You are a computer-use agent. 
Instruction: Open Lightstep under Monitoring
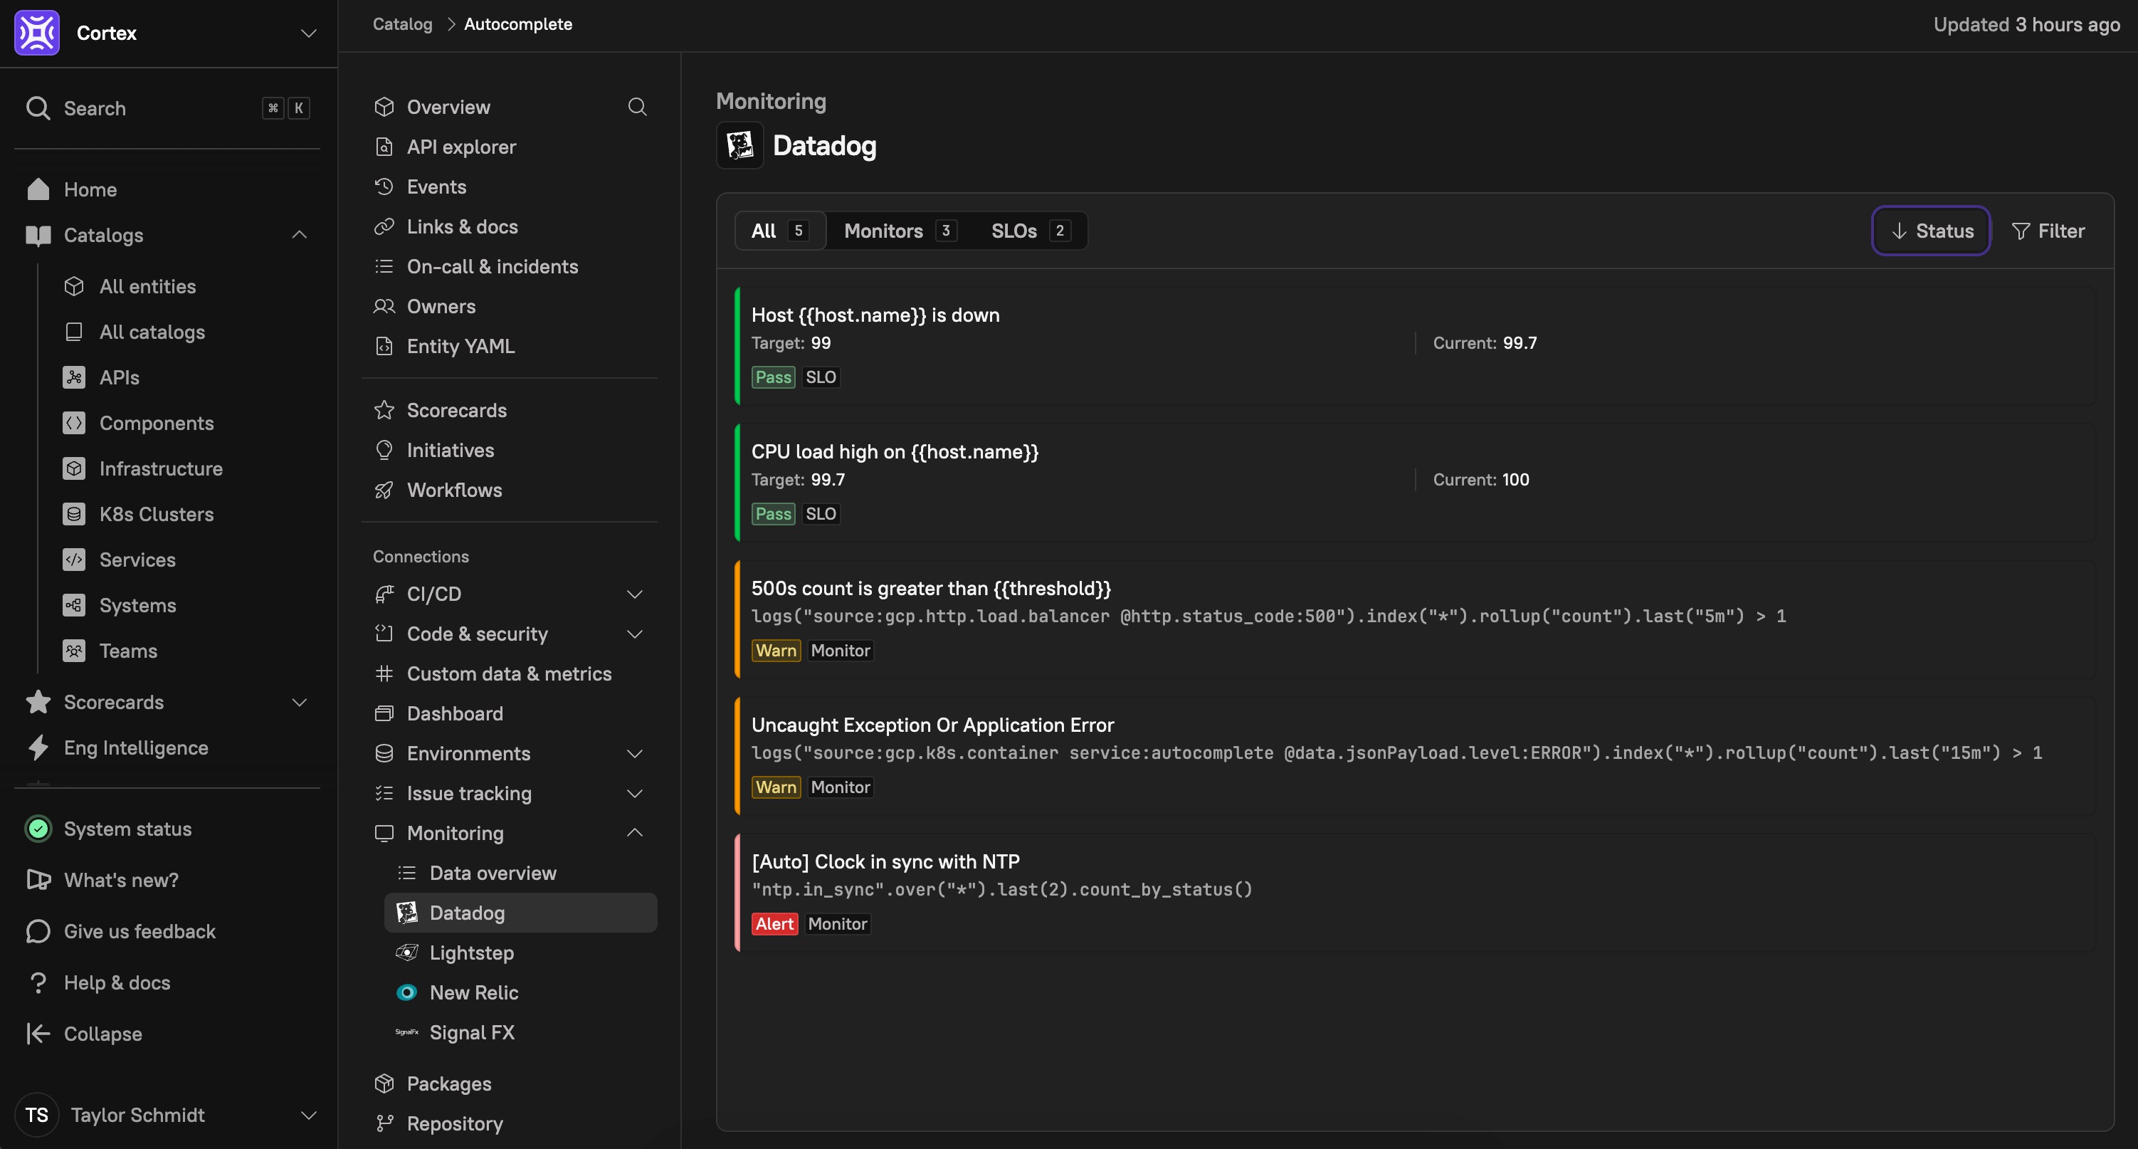[x=470, y=953]
